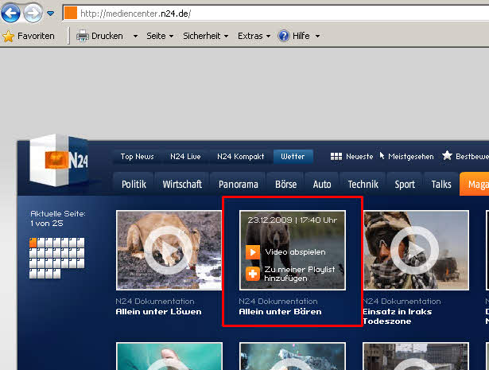Click Video abspielen text
The height and width of the screenshot is (370, 489).
click(295, 252)
